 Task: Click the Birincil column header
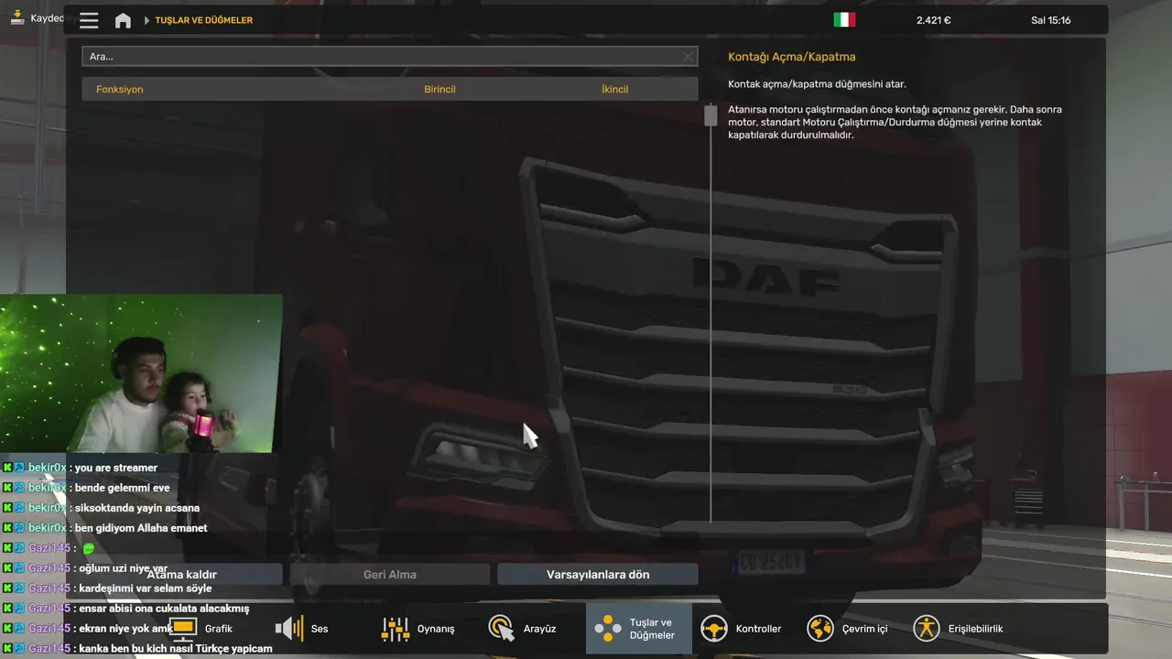[x=439, y=90]
